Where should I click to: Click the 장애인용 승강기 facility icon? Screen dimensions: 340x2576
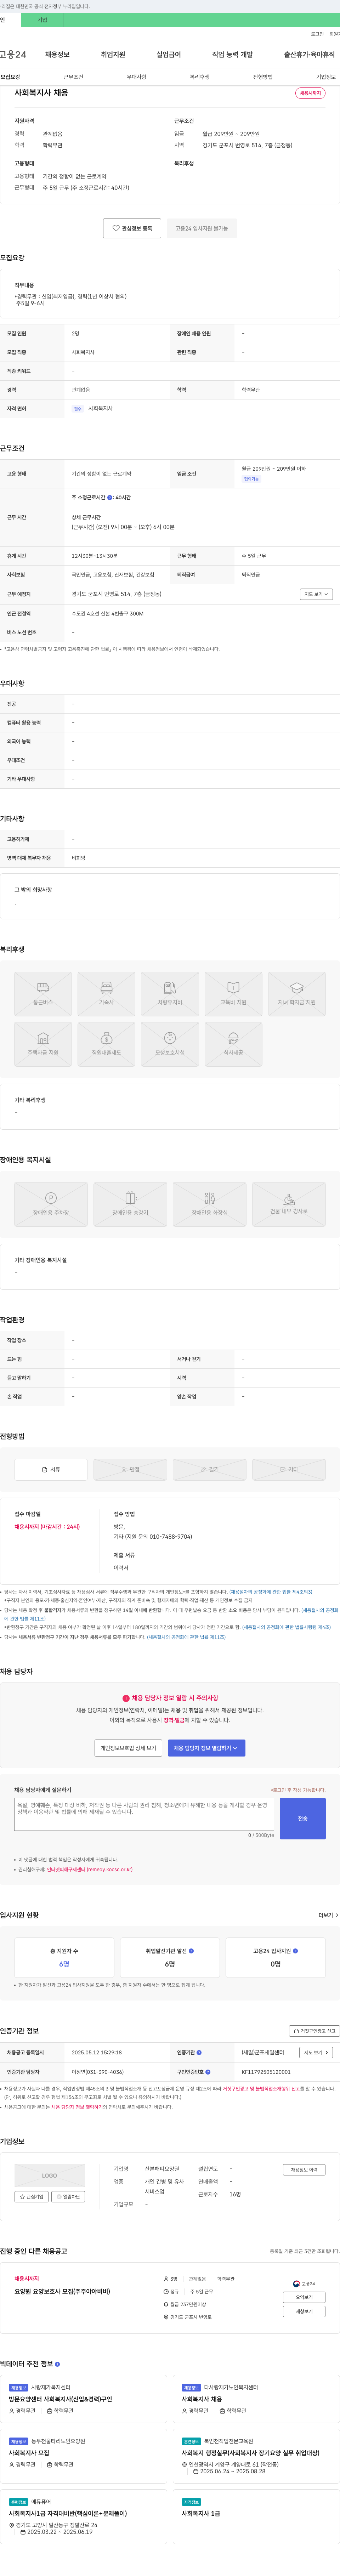(x=130, y=1204)
